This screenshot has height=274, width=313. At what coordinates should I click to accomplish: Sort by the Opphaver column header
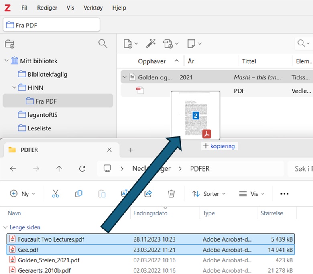(x=152, y=61)
